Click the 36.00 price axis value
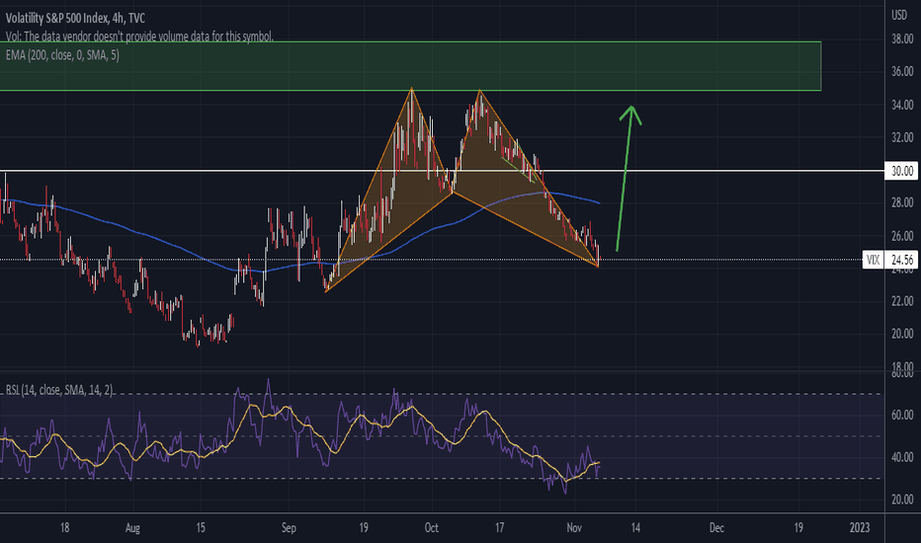 coord(902,72)
